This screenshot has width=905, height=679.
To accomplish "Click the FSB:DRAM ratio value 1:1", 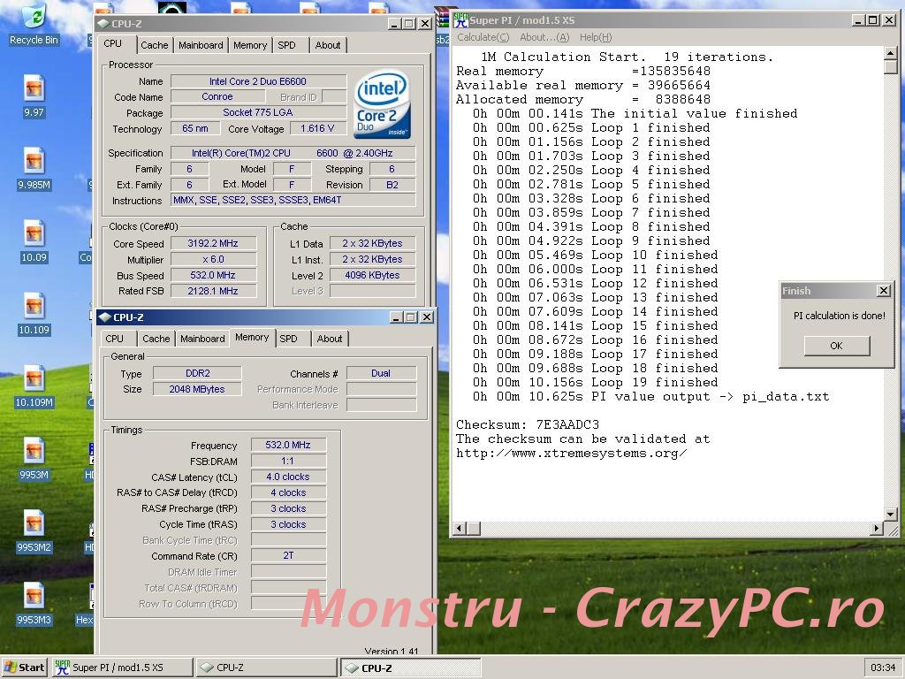I will pyautogui.click(x=288, y=461).
